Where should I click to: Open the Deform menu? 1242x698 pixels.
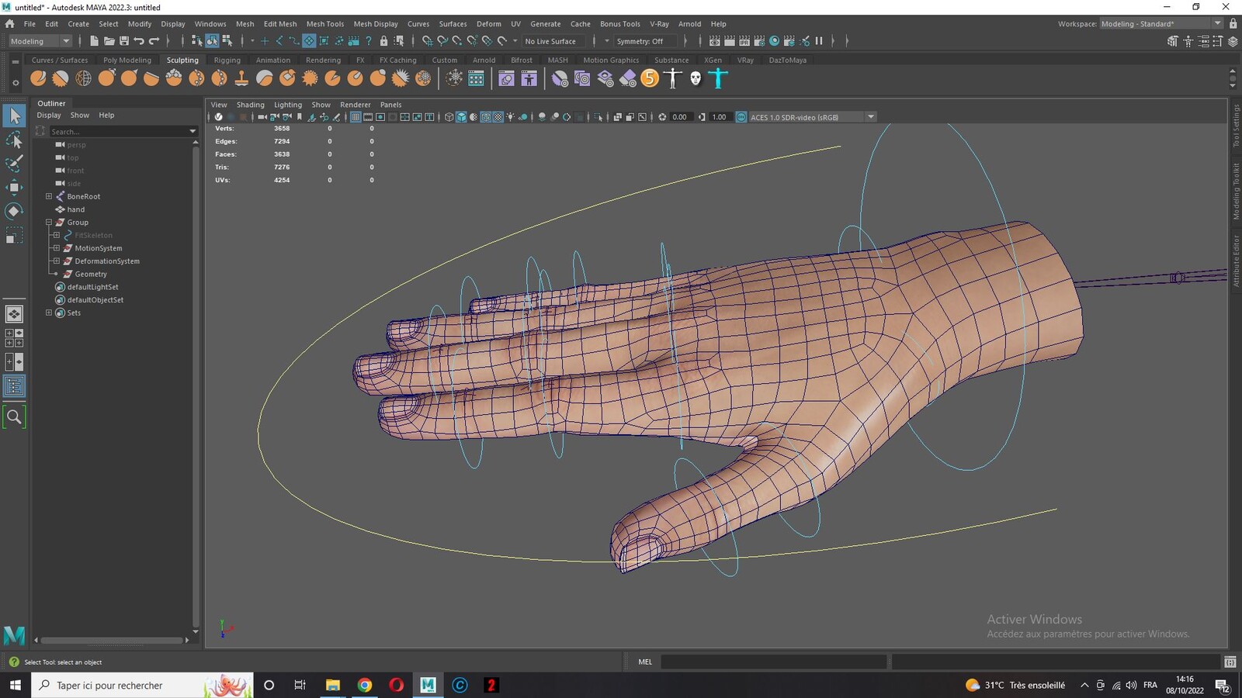coord(488,24)
